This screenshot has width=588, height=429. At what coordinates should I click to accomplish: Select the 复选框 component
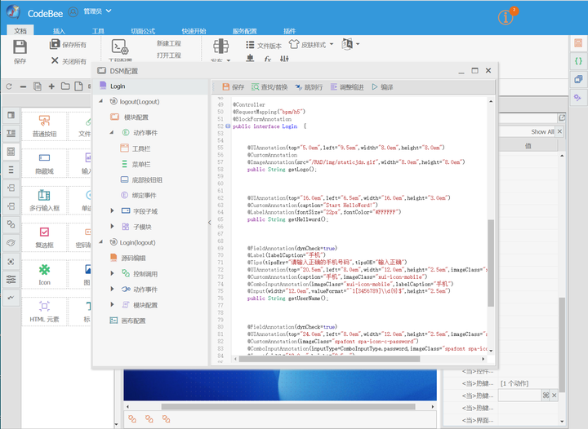pyautogui.click(x=44, y=237)
